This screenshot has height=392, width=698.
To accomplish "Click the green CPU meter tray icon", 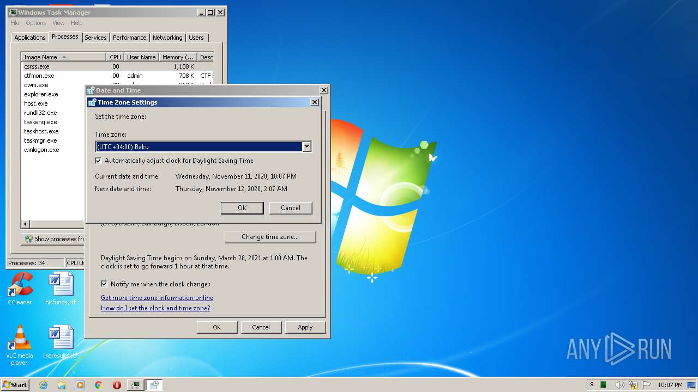I will [604, 385].
